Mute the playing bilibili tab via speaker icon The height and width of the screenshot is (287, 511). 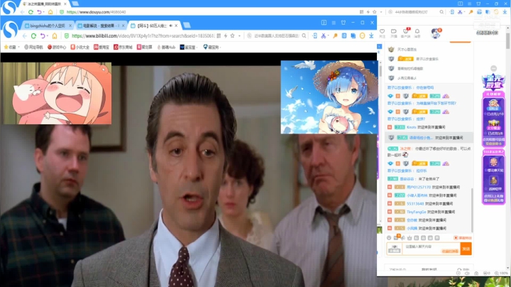171,26
